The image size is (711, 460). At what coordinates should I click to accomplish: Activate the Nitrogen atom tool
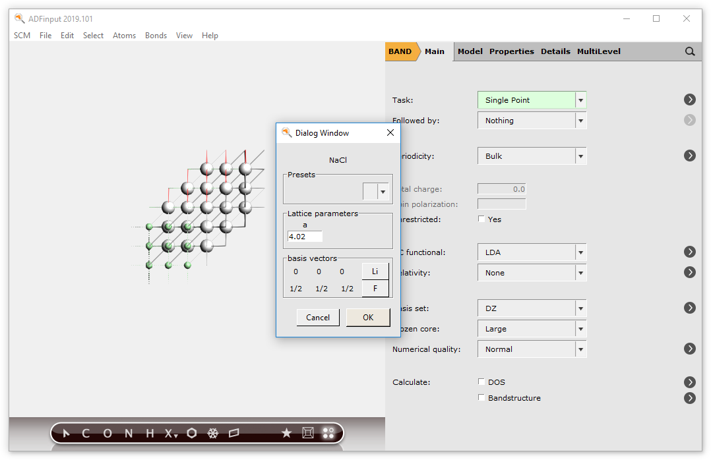tap(128, 433)
